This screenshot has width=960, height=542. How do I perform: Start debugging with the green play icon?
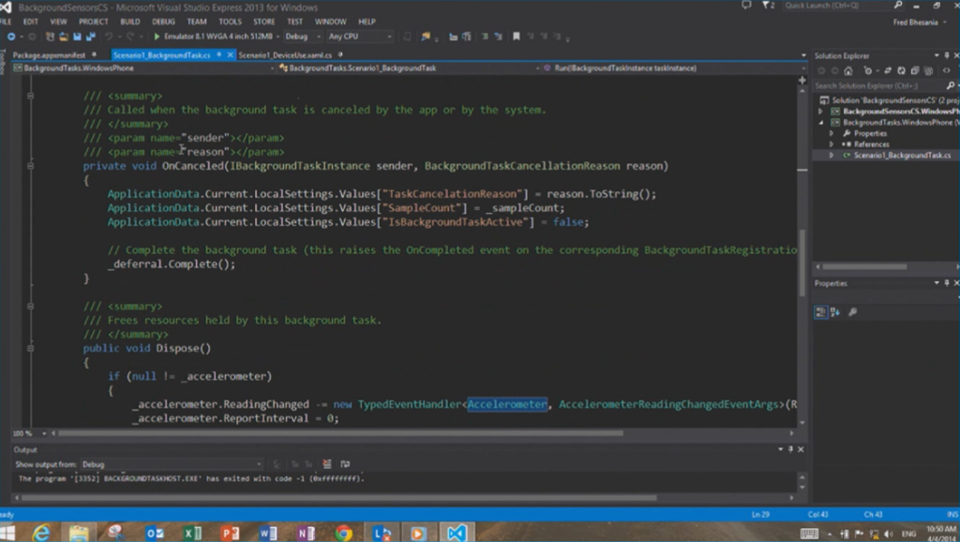(x=157, y=37)
